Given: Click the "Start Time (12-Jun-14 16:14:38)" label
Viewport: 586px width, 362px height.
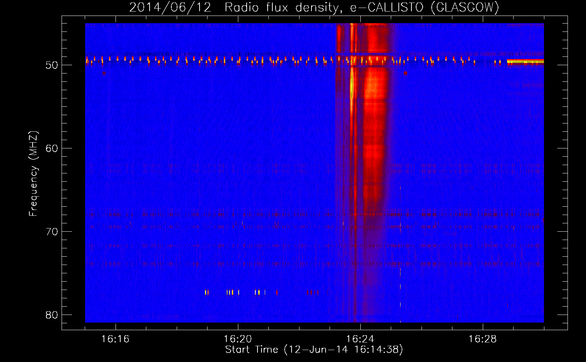Looking at the screenshot, I should 314,350.
